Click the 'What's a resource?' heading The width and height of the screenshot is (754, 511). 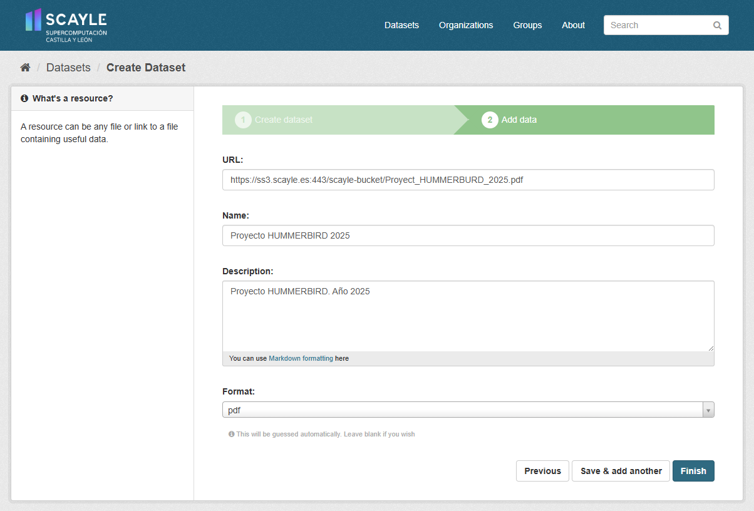tap(73, 98)
